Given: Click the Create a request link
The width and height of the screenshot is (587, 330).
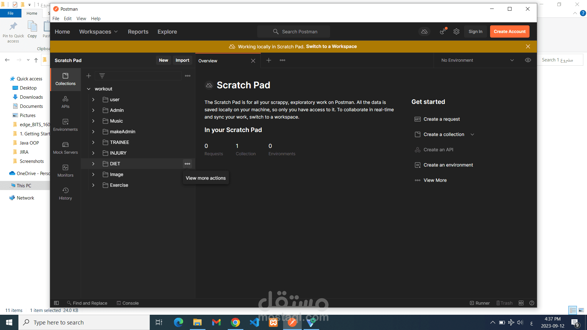Looking at the screenshot, I should (442, 119).
